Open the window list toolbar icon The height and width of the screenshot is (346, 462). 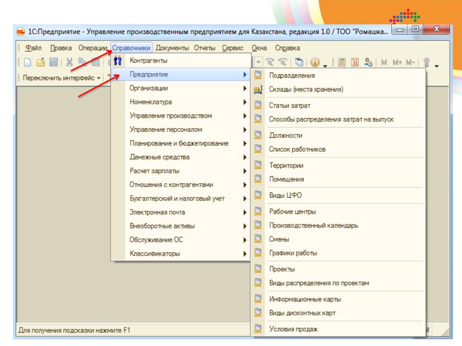point(299,62)
